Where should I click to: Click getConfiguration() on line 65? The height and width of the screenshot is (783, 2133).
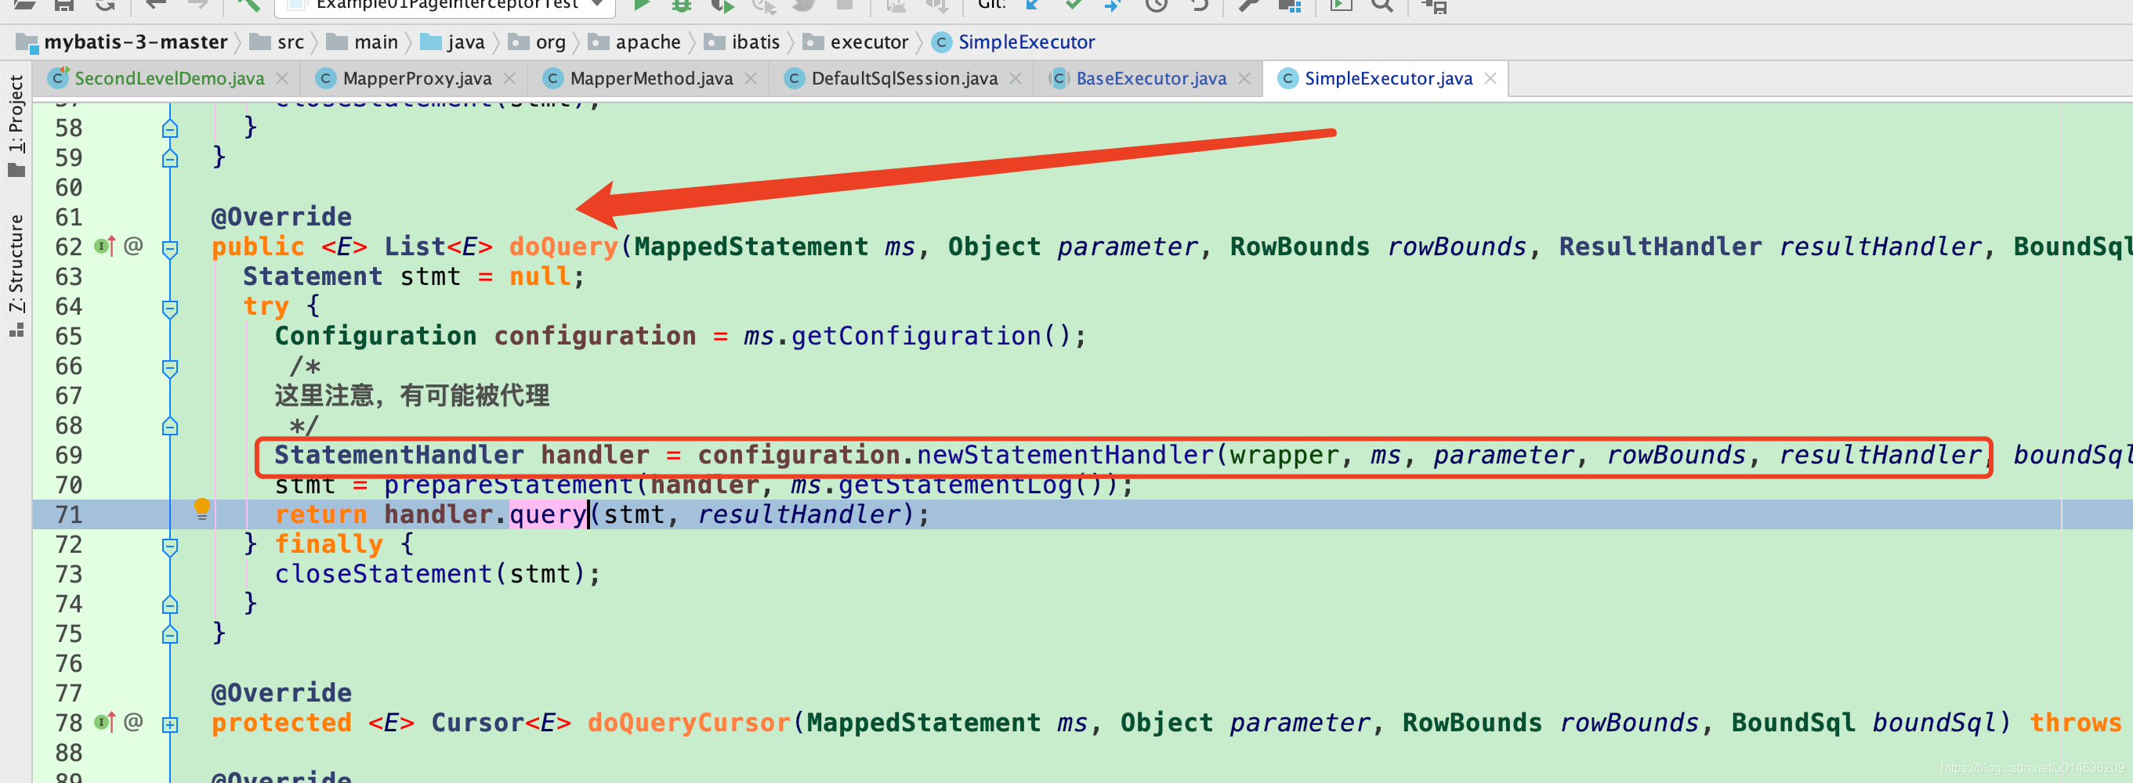pos(931,335)
